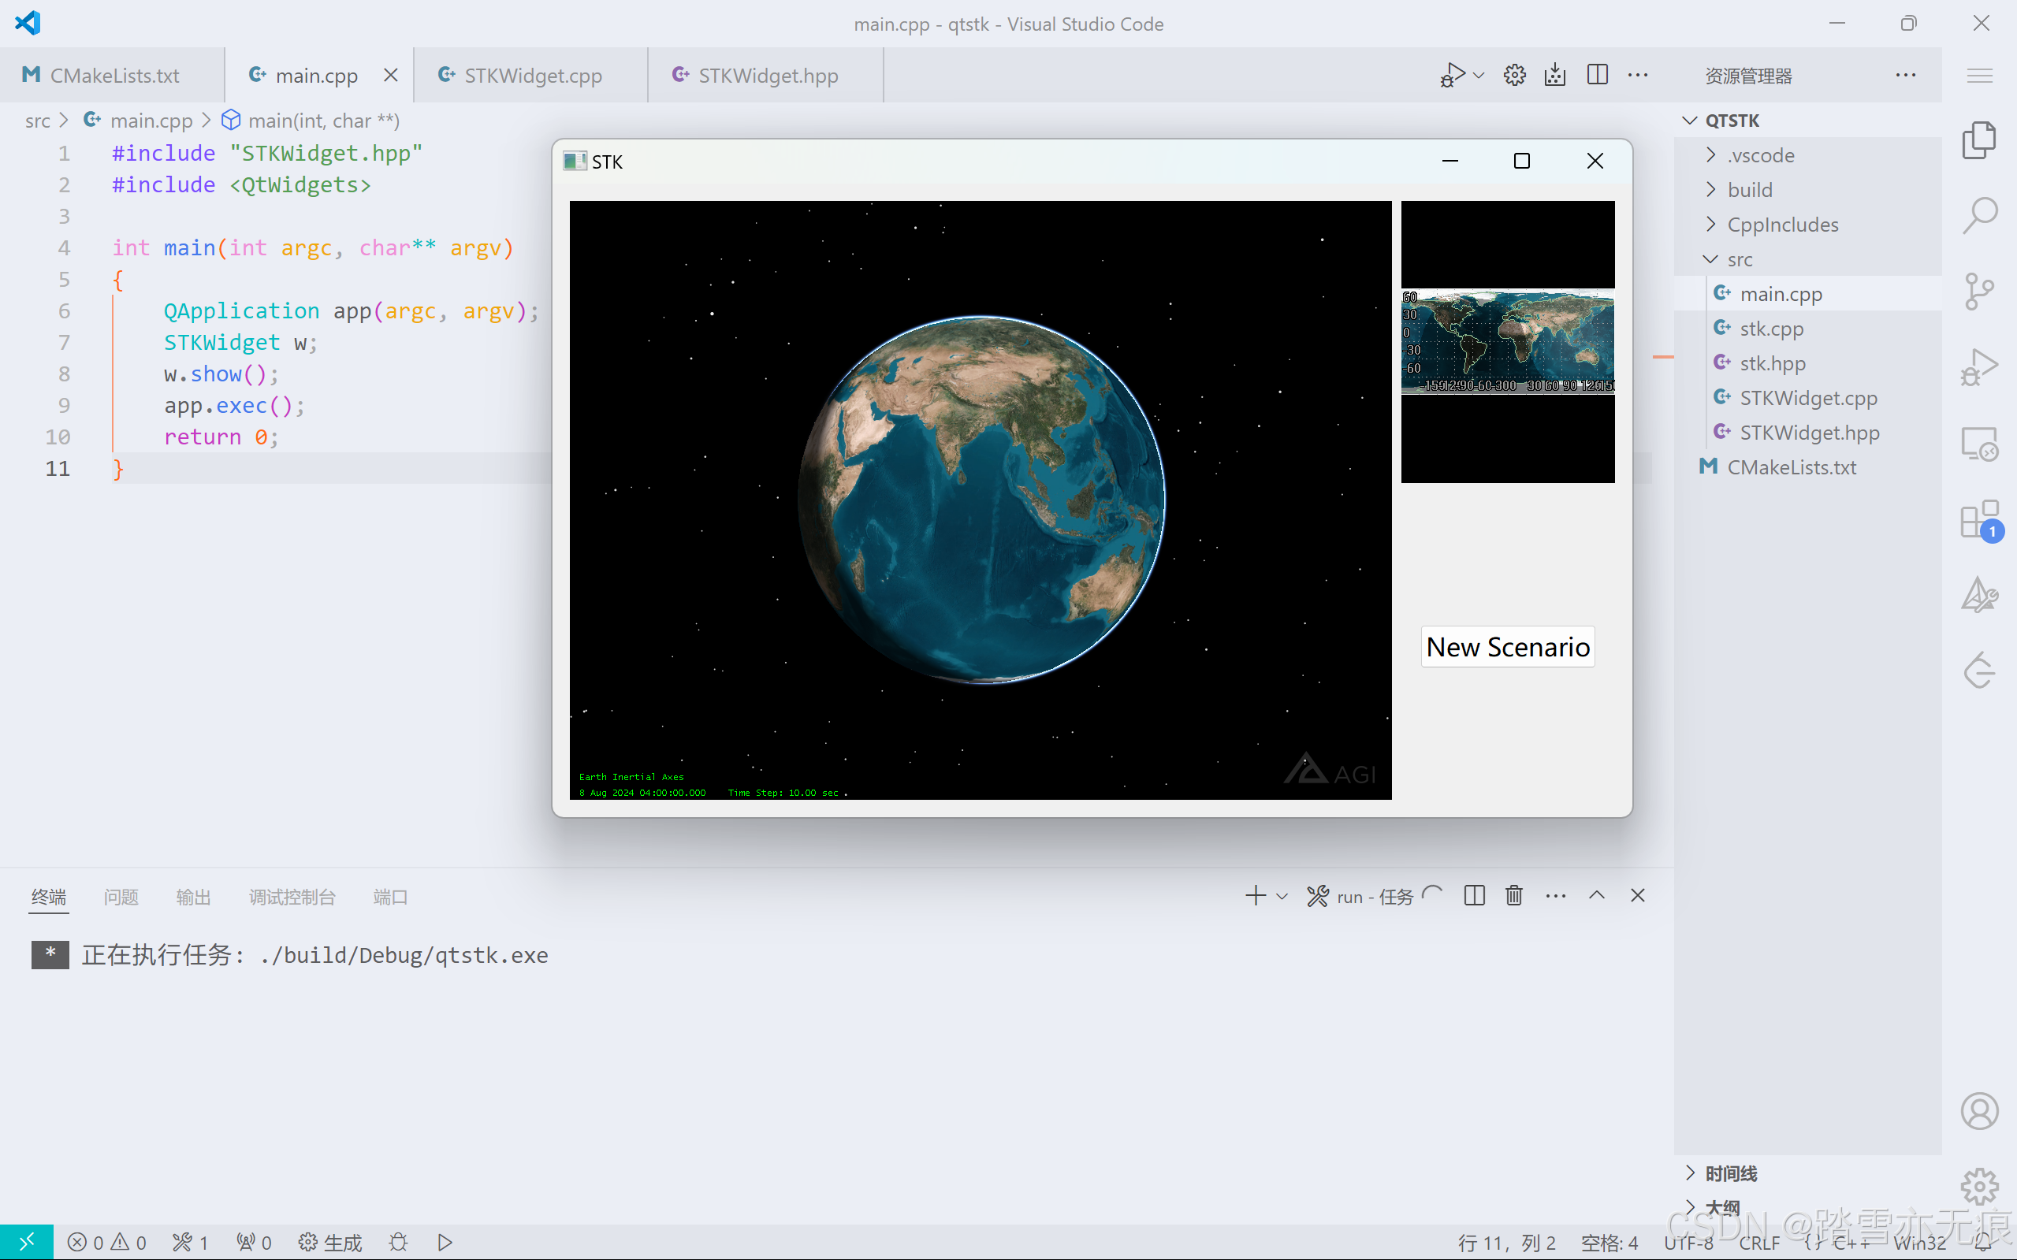Image resolution: width=2017 pixels, height=1260 pixels.
Task: Click the indentation 空格: 4 status item
Action: pos(1609,1243)
